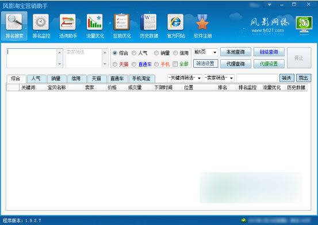The height and width of the screenshot is (225, 318).
Task: Open the 选词助手 books icon
Action: [x=68, y=22]
